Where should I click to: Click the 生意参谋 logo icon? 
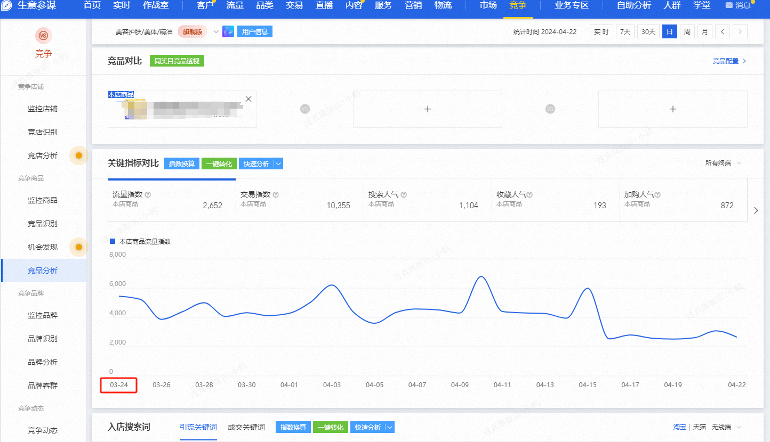[x=6, y=6]
